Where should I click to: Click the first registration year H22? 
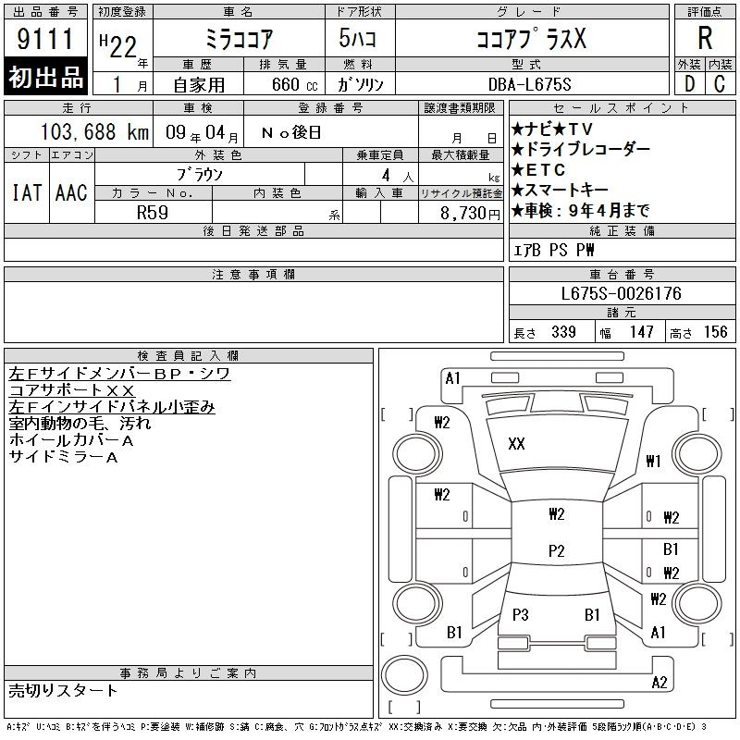tap(118, 46)
